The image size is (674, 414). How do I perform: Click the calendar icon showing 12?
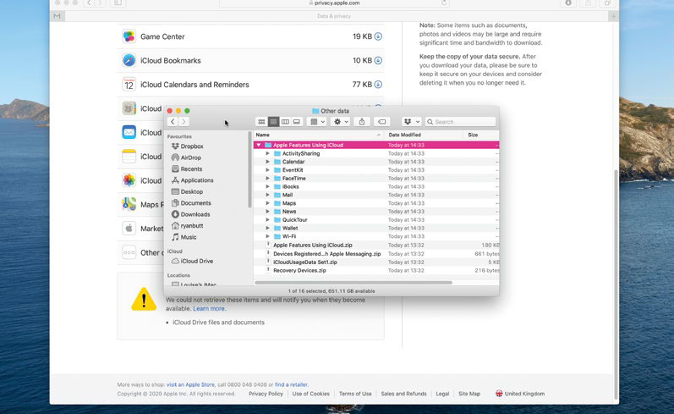coord(129,85)
